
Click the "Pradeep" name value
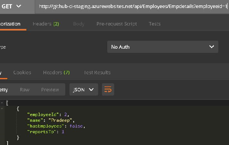point(60,120)
